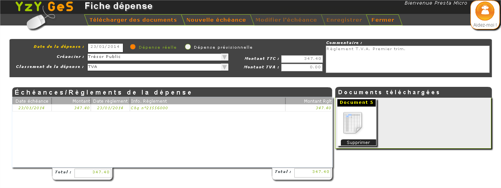Click the Montant TVA input field
The width and height of the screenshot is (501, 188).
click(302, 67)
